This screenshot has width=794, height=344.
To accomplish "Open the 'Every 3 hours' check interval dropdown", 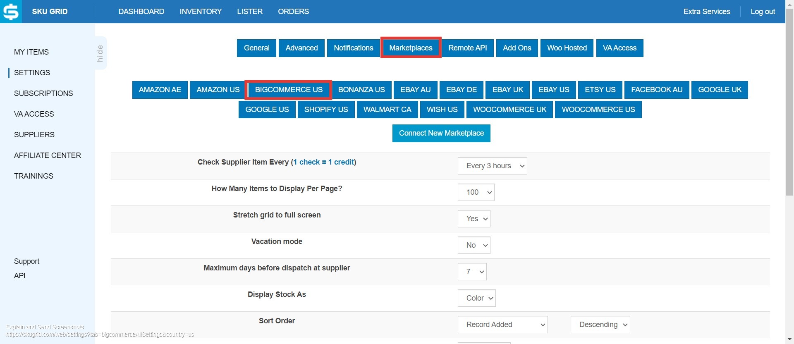I will click(x=492, y=166).
